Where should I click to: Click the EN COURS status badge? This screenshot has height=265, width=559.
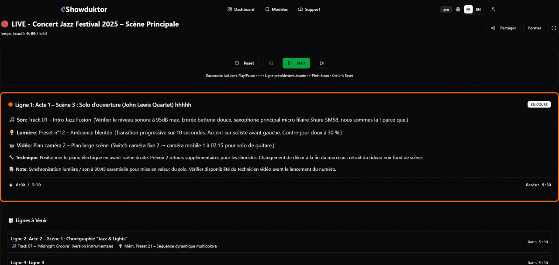point(539,105)
